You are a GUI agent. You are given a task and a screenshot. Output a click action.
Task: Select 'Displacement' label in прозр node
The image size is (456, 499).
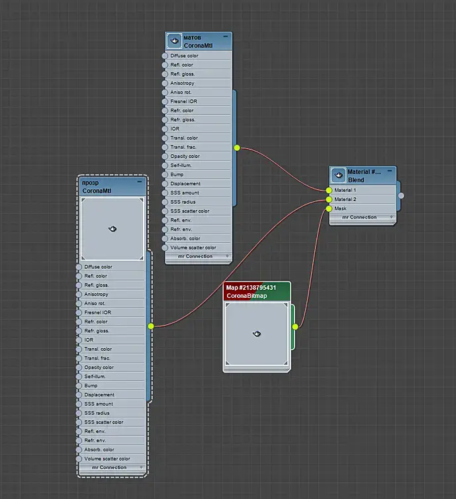[x=99, y=395]
